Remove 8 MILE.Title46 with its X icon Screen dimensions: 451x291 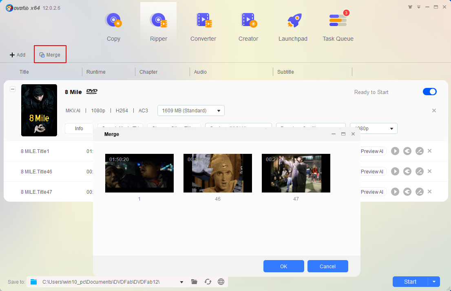tap(430, 171)
